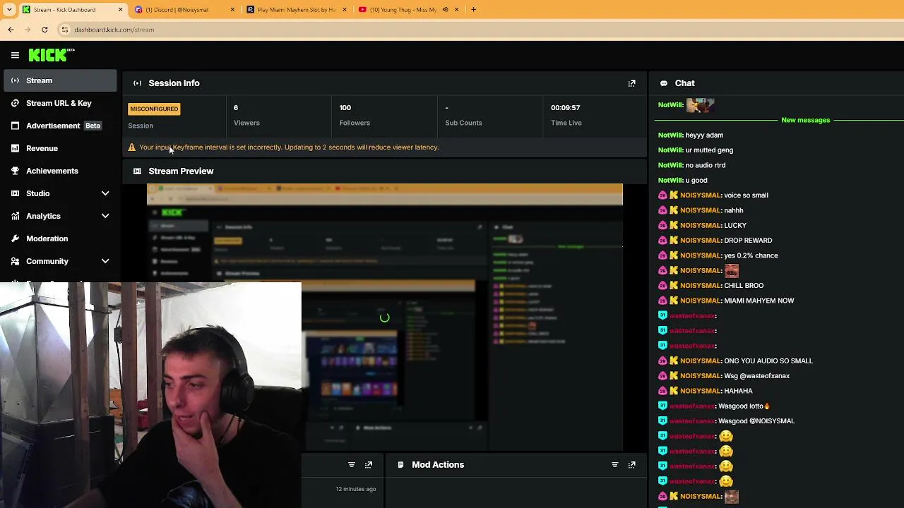Image resolution: width=904 pixels, height=508 pixels.
Task: Click the Kick badge beside NOISYSMAL 'HAHAHA'
Action: (674, 391)
